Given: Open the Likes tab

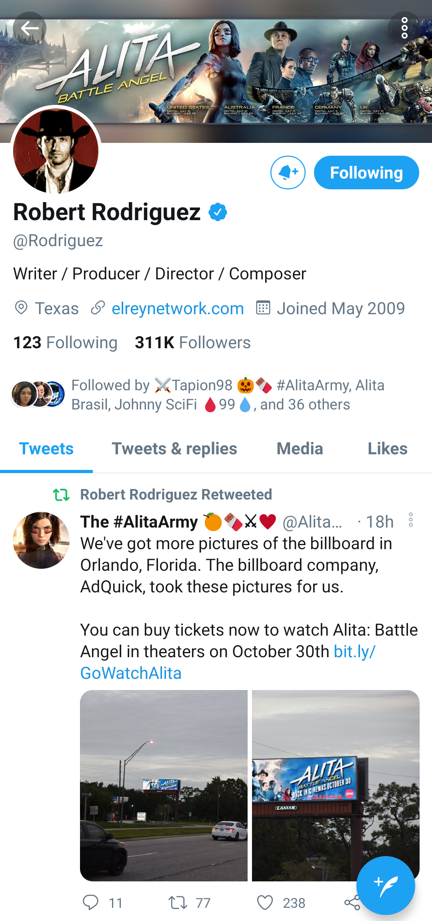Looking at the screenshot, I should pyautogui.click(x=387, y=449).
